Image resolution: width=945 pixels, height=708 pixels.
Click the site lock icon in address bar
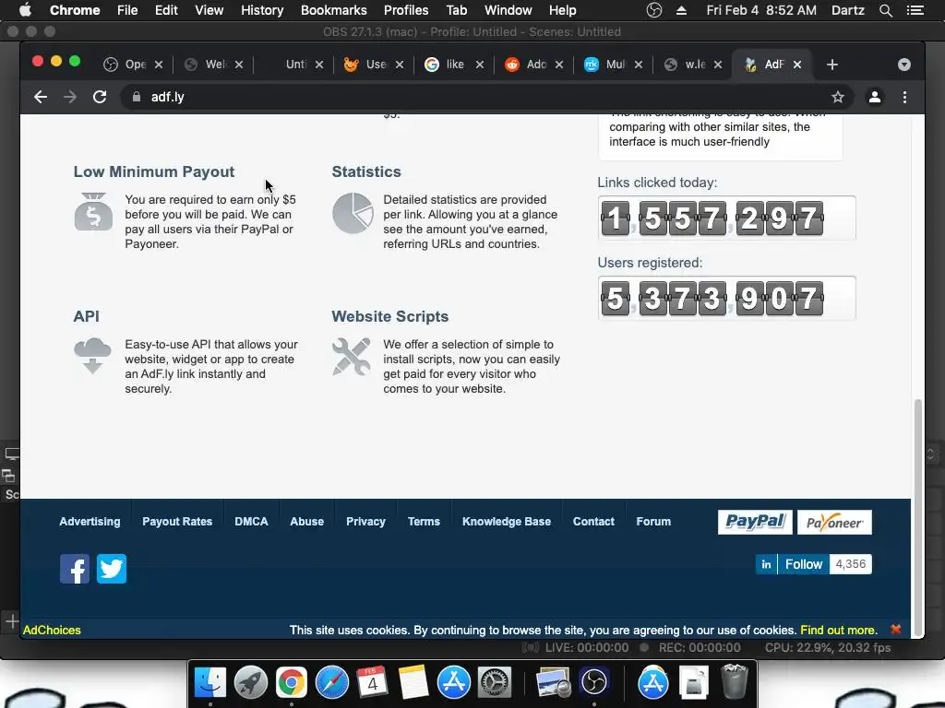click(x=137, y=97)
